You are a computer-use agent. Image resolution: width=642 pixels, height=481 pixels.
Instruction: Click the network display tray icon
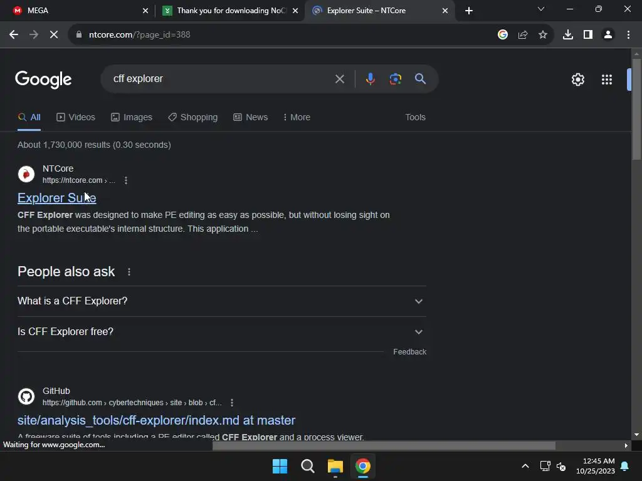pos(545,466)
